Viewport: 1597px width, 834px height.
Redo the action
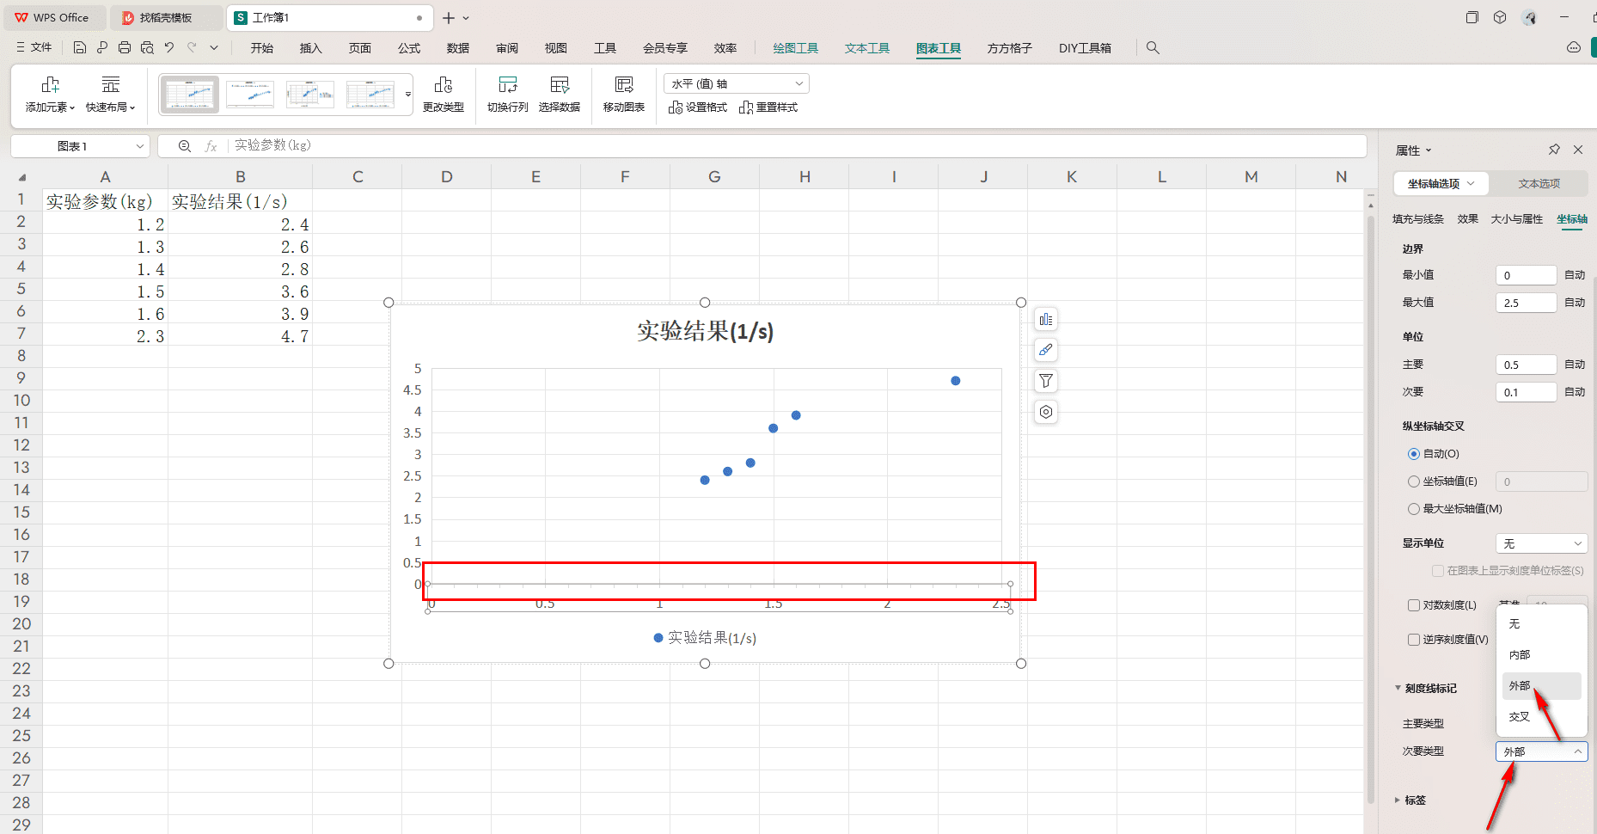click(x=192, y=48)
